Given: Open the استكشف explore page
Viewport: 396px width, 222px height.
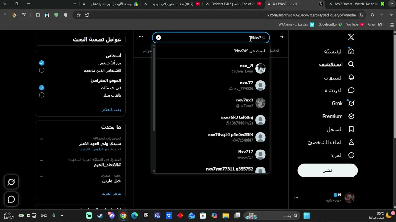Looking at the screenshot, I should click(337, 64).
